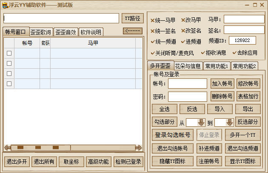Click the 隐藏YY图标 button

(172, 161)
